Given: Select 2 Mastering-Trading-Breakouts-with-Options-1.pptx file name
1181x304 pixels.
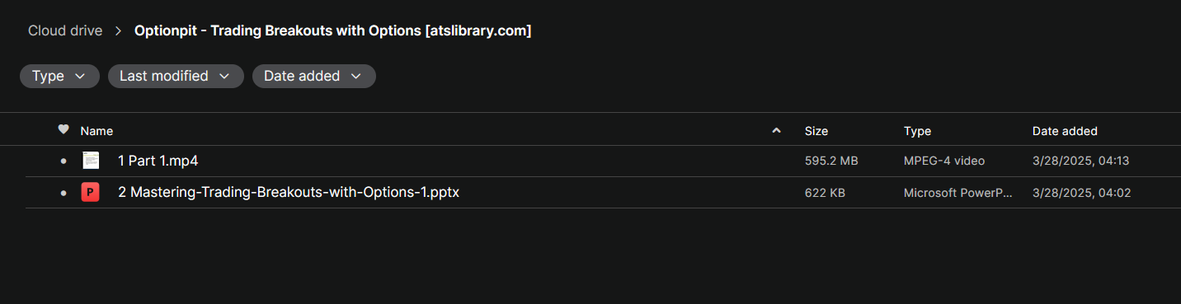Looking at the screenshot, I should click(289, 193).
